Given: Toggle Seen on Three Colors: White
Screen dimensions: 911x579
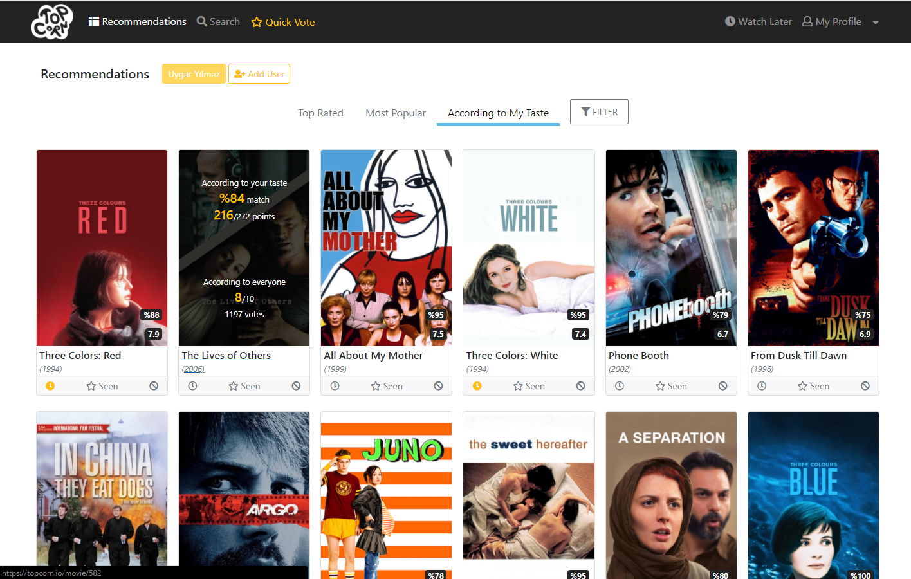Looking at the screenshot, I should tap(528, 385).
